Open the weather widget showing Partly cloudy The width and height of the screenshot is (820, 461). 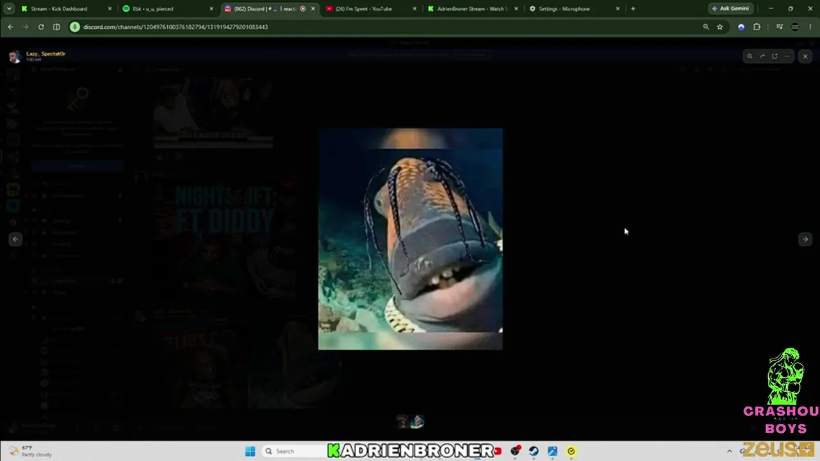click(x=31, y=451)
